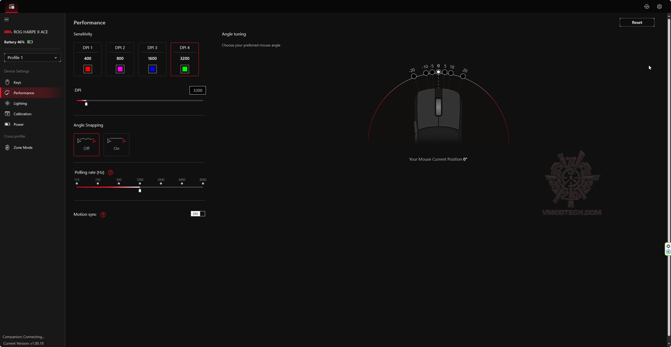The height and width of the screenshot is (347, 671).
Task: Select Angle Snapping On option
Action: (x=116, y=145)
